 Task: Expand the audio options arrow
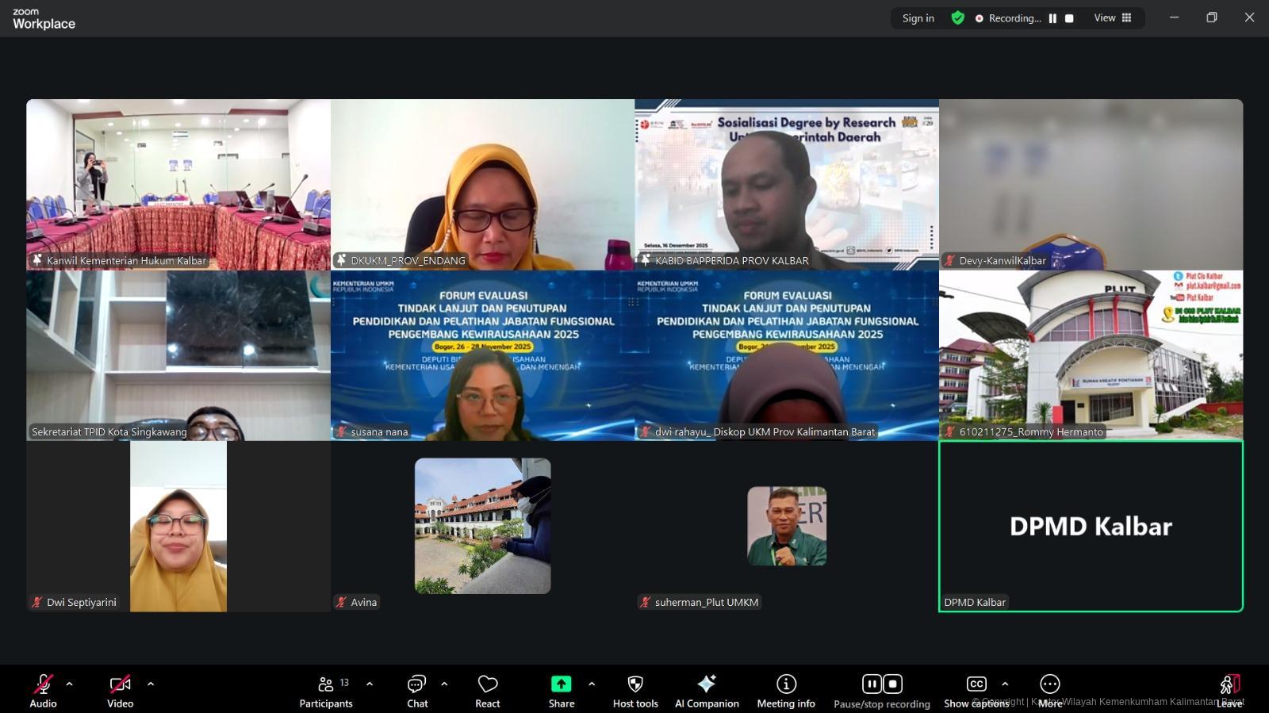(x=70, y=684)
